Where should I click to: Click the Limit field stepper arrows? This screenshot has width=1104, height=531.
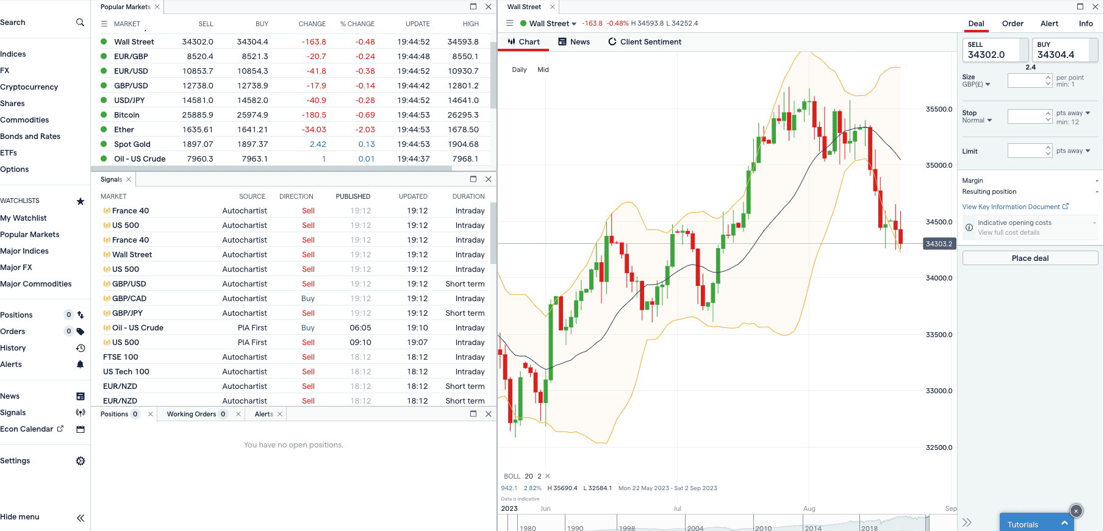(x=1048, y=151)
